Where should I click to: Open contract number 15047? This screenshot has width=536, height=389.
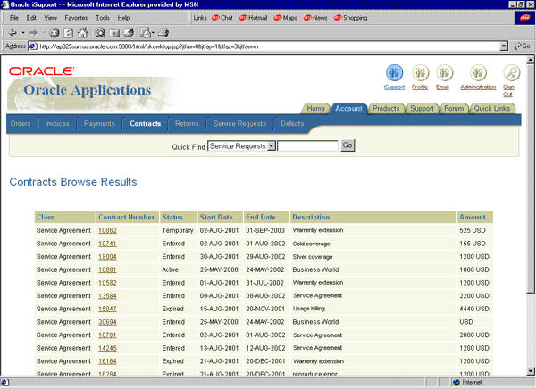click(x=107, y=309)
